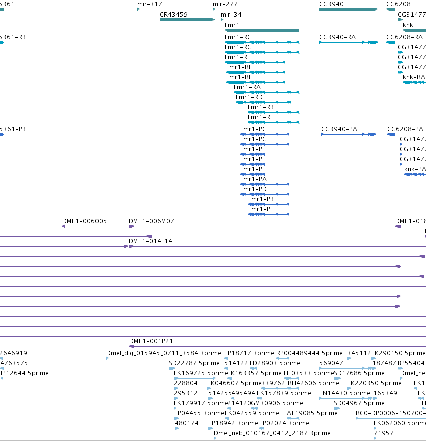Select the Fmr1-PA protein label
Viewport: 426px width, 441px height.
coord(253,179)
